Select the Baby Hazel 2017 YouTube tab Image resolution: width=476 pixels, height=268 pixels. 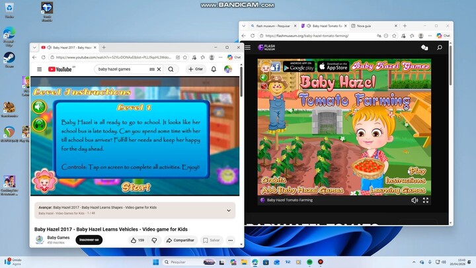(69, 48)
